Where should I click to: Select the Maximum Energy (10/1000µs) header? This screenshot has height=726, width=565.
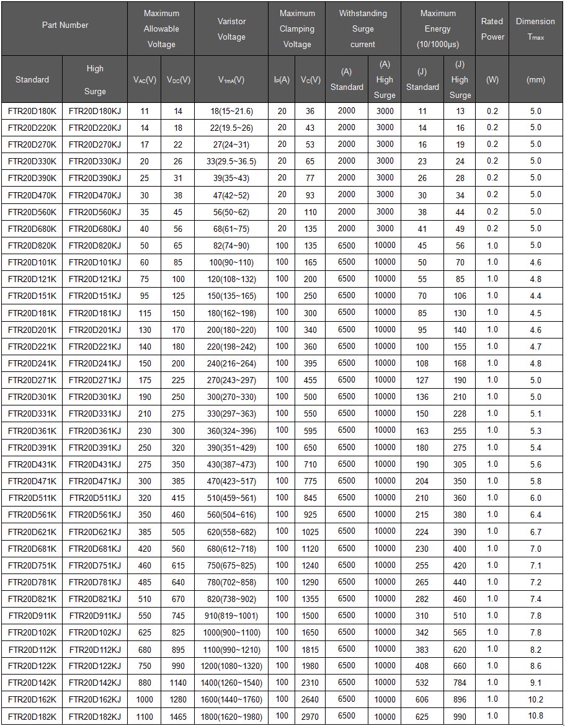click(x=438, y=29)
